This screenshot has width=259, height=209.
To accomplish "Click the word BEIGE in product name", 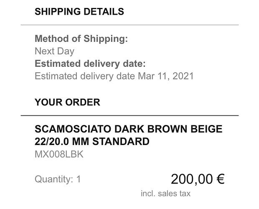I will click(x=206, y=129).
